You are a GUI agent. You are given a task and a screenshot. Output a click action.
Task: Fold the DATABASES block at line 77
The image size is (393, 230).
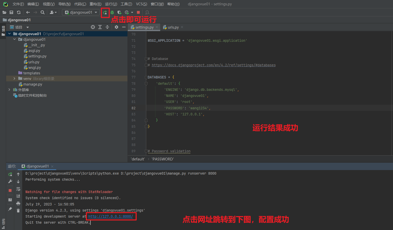(x=146, y=77)
